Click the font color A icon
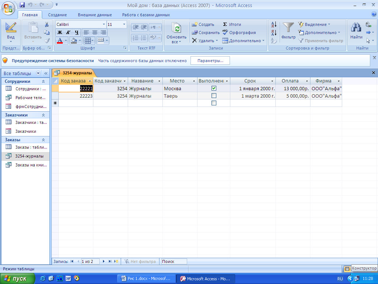378x284 pixels. tap(60, 41)
